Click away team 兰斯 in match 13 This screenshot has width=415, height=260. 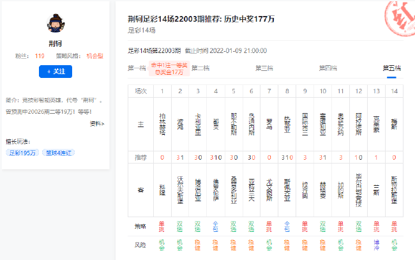(x=376, y=190)
